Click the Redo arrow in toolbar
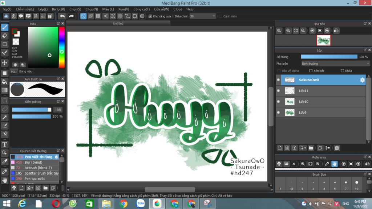 pyautogui.click(x=71, y=16)
